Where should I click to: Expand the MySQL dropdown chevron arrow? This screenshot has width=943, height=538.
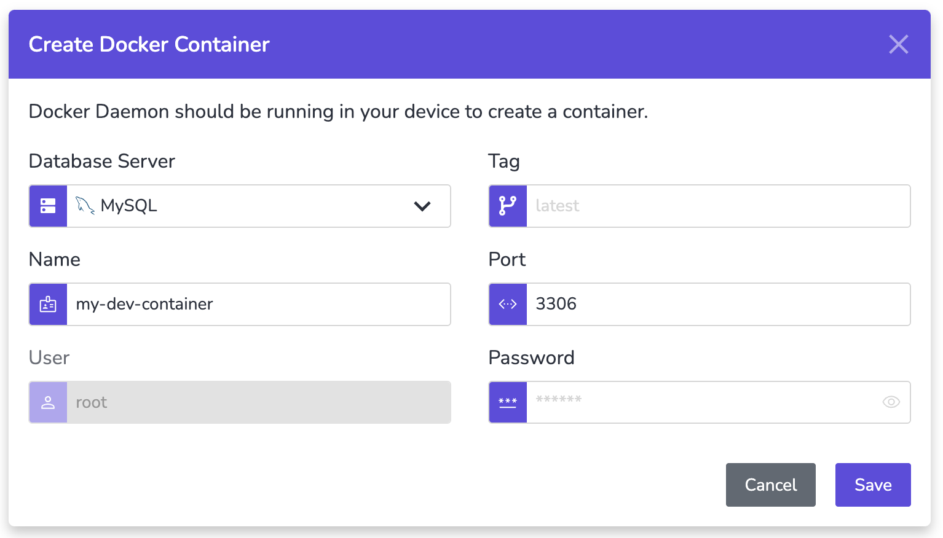point(422,206)
